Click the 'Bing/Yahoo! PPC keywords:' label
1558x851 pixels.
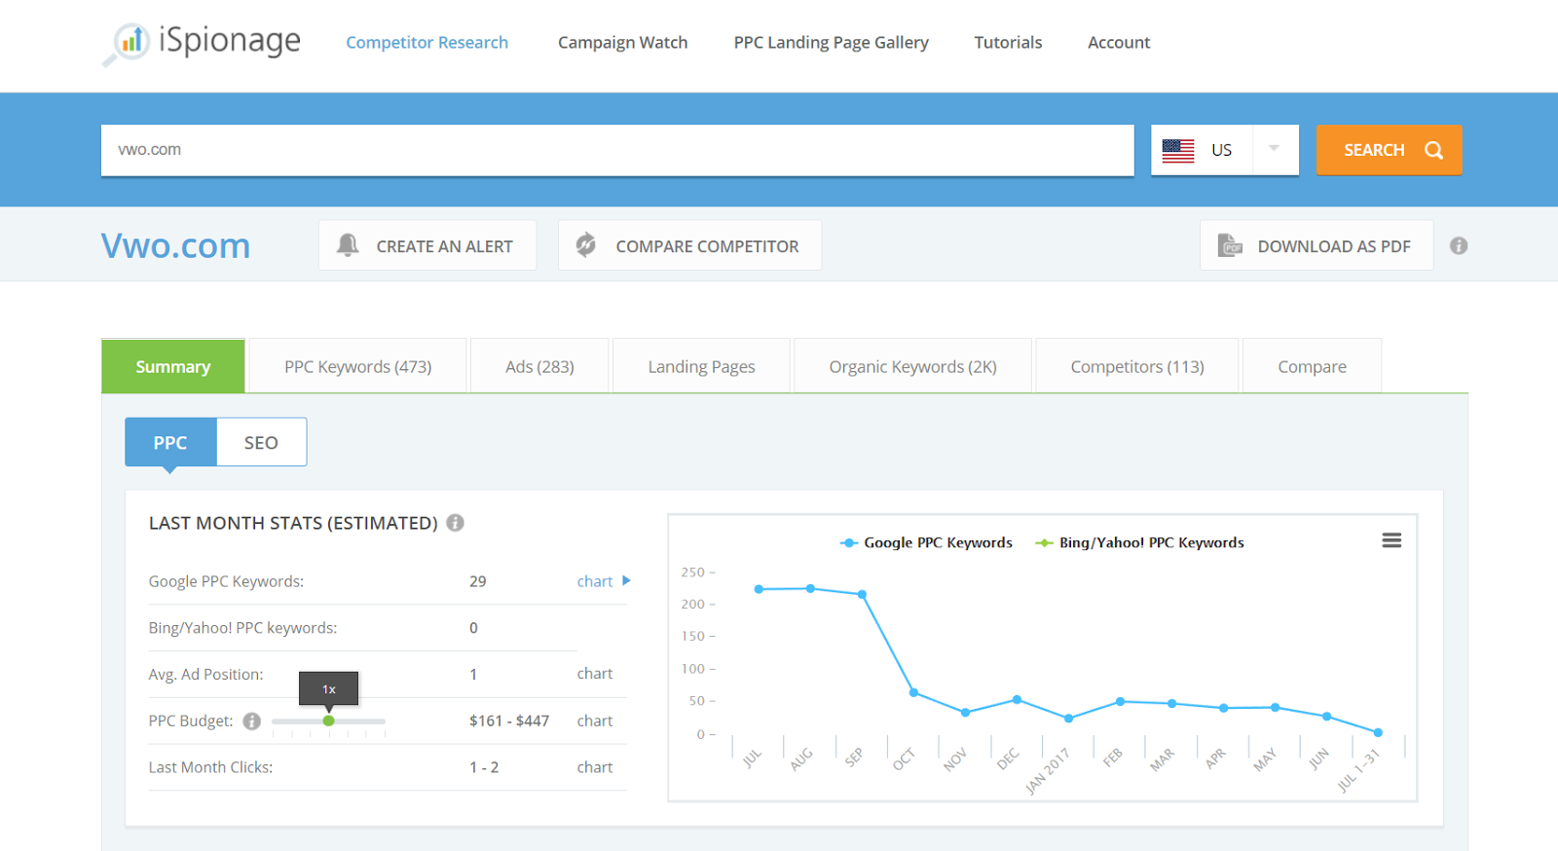(242, 628)
